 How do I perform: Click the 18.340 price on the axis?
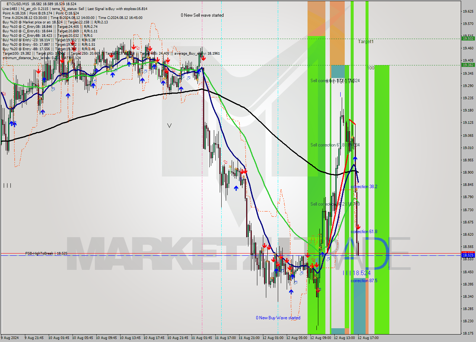pyautogui.click(x=468, y=297)
